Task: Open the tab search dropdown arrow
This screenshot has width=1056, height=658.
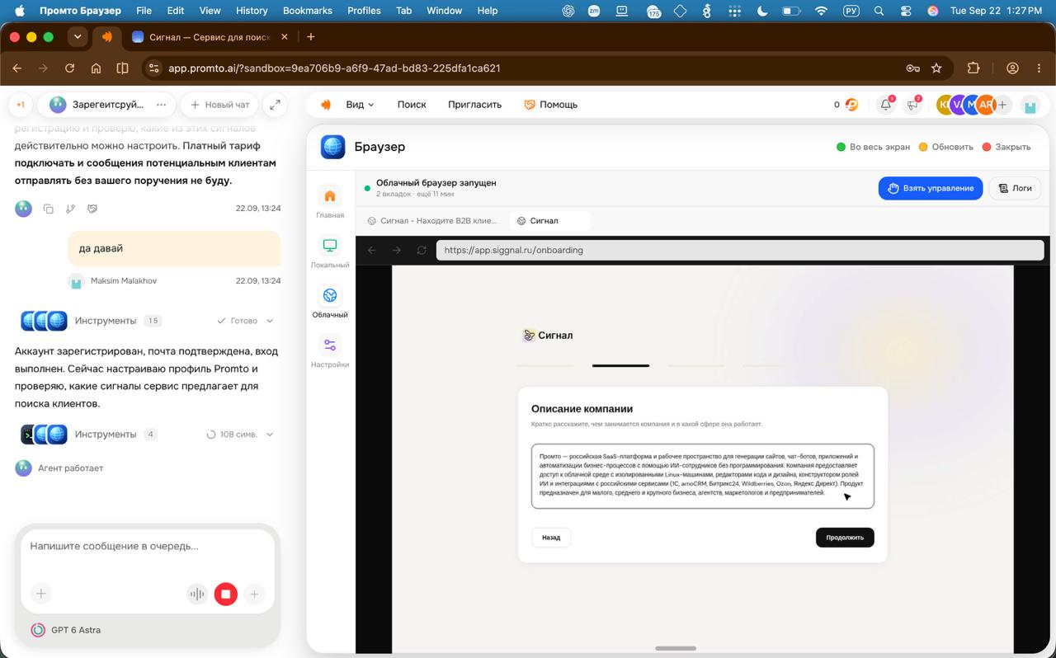Action: pos(78,37)
